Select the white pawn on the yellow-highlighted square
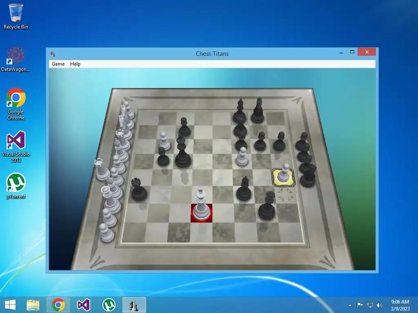This screenshot has width=418, height=313. point(284,174)
